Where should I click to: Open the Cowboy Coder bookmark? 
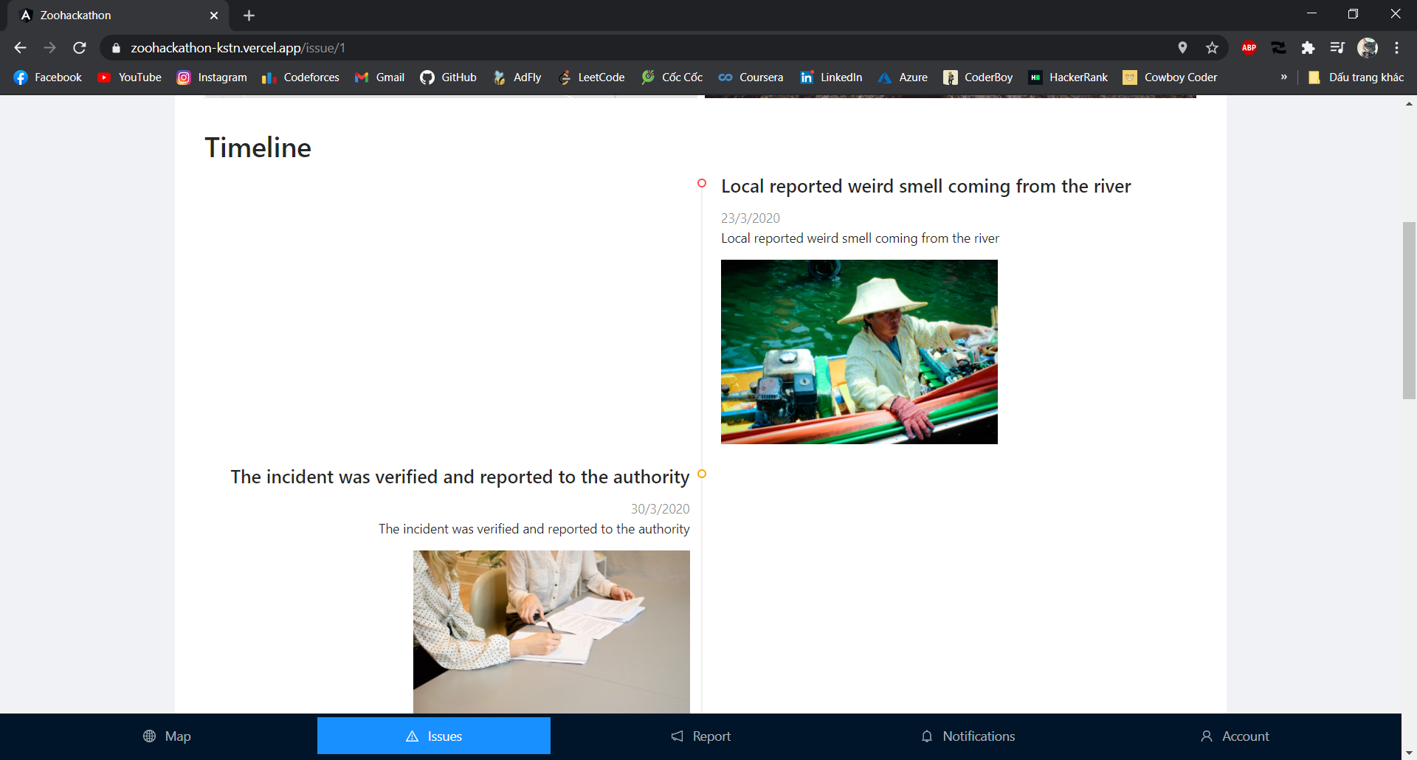pyautogui.click(x=1170, y=77)
